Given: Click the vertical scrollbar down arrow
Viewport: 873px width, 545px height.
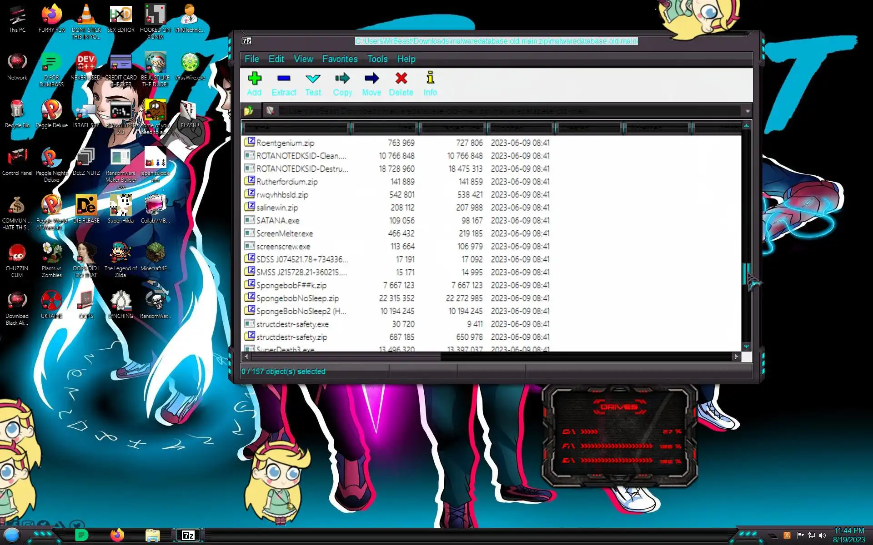Looking at the screenshot, I should tap(746, 347).
